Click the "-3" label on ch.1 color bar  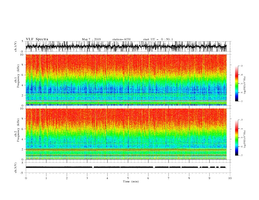pos(241,66)
